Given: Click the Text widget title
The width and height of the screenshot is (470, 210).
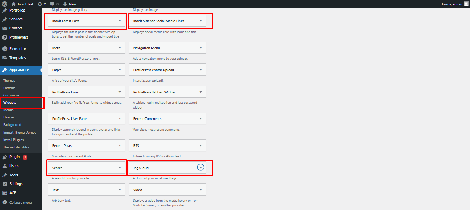Looking at the screenshot, I should coord(55,190).
